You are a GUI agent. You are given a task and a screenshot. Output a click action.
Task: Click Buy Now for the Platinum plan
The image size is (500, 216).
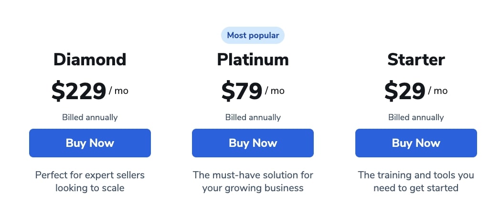point(253,143)
